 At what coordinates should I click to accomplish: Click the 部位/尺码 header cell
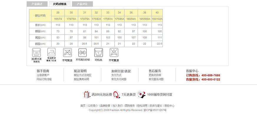[x=40, y=16]
